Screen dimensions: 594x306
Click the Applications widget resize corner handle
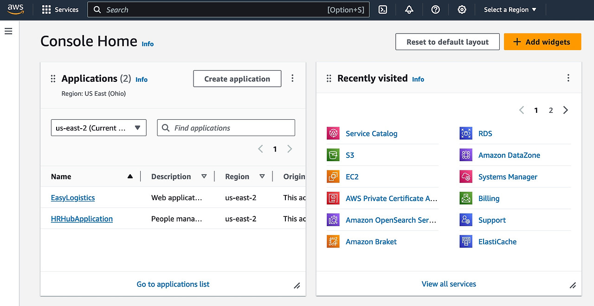point(297,286)
